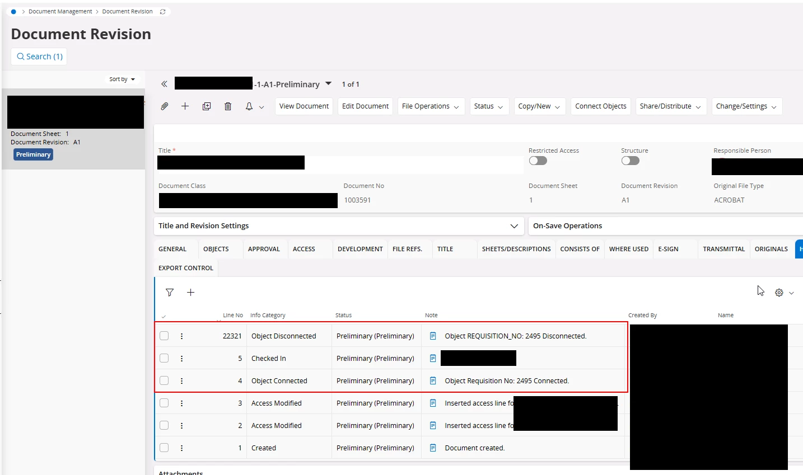Open table settings gear icon
The width and height of the screenshot is (803, 475).
(779, 293)
